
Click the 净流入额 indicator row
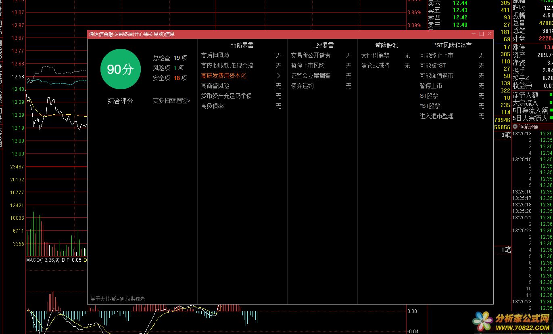coord(532,95)
